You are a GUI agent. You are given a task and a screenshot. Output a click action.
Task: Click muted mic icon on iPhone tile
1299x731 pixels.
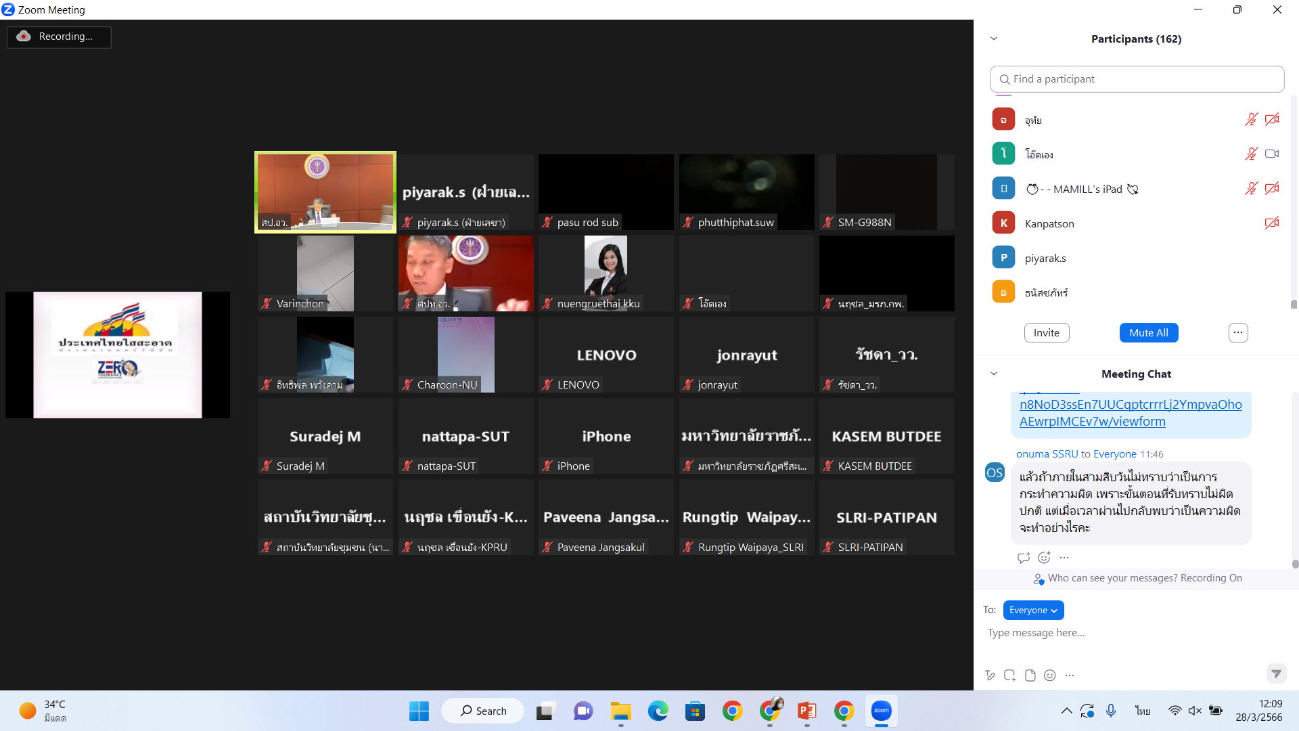547,466
